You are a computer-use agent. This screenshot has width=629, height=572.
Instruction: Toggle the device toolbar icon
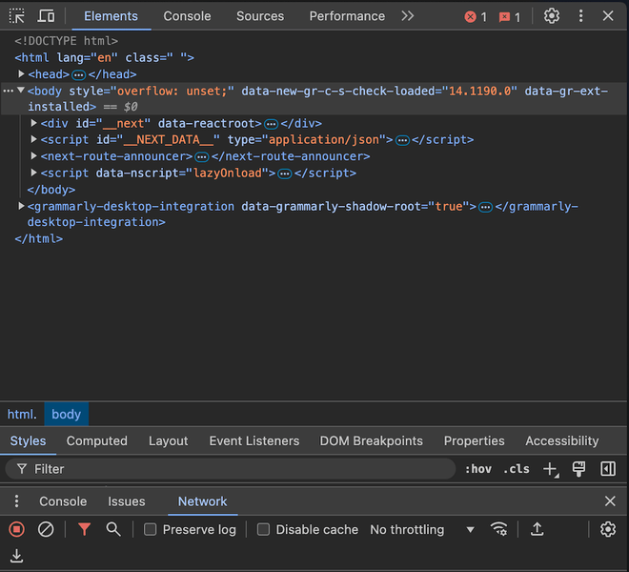pyautogui.click(x=46, y=16)
